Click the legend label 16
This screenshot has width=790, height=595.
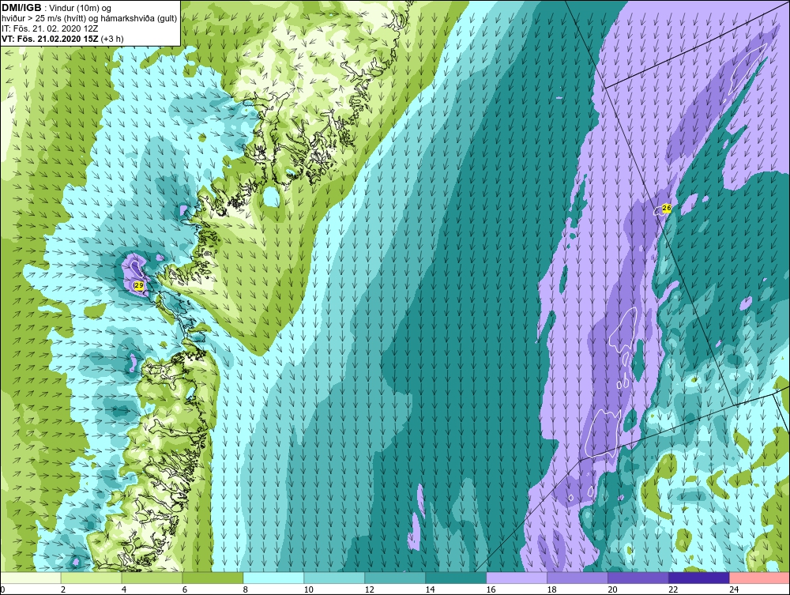pos(491,589)
